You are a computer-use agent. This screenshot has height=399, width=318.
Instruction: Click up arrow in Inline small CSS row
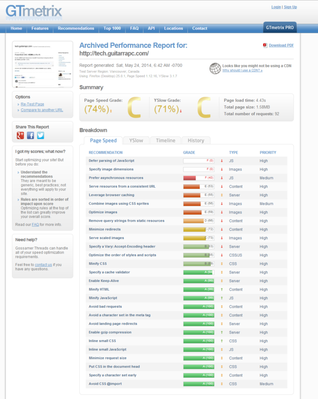click(222, 341)
